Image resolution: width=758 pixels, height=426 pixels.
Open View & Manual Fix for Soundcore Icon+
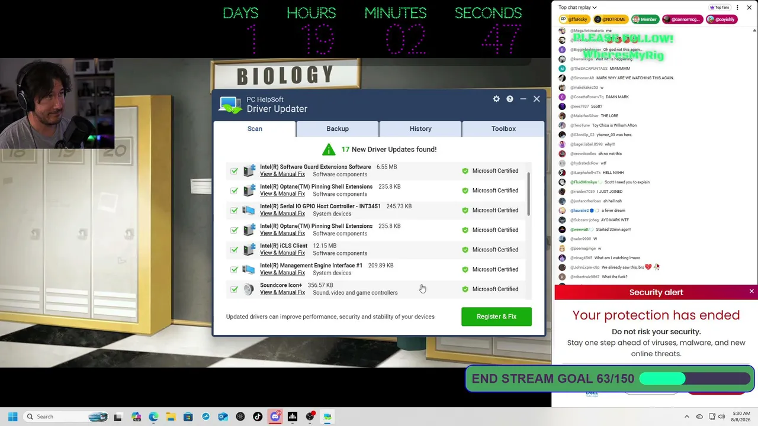click(282, 292)
